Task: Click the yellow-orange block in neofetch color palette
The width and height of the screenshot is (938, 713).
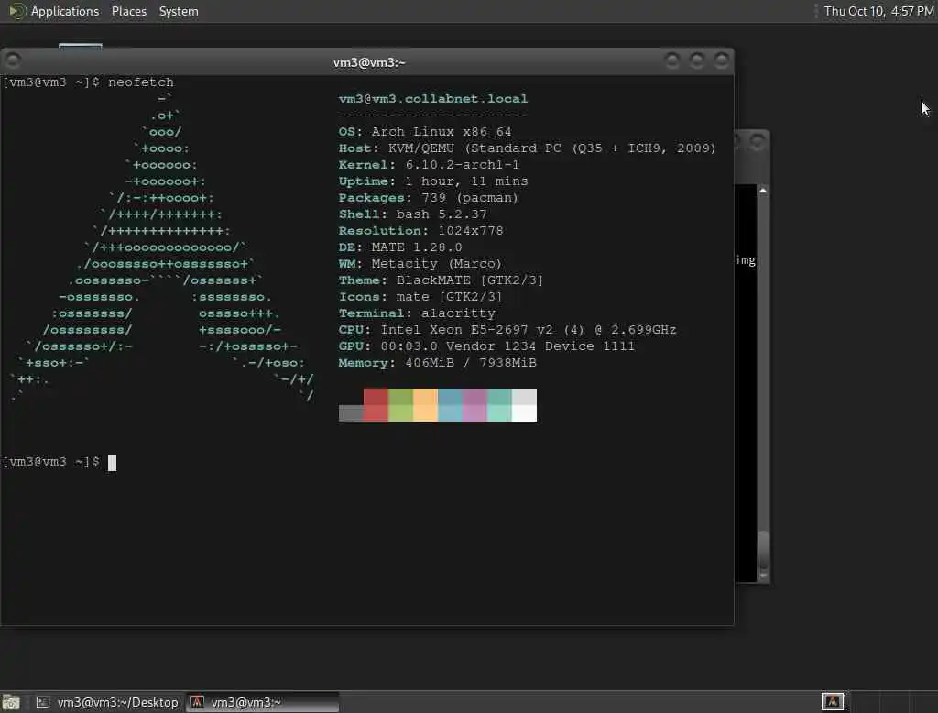Action: tap(425, 405)
